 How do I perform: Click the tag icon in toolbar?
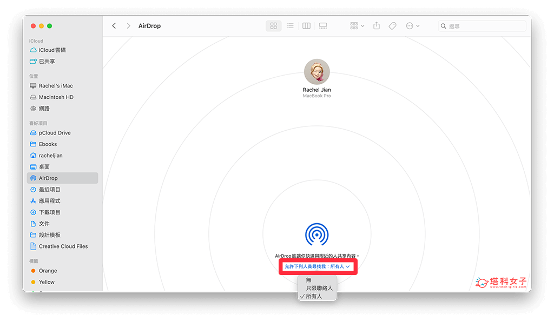pyautogui.click(x=393, y=26)
